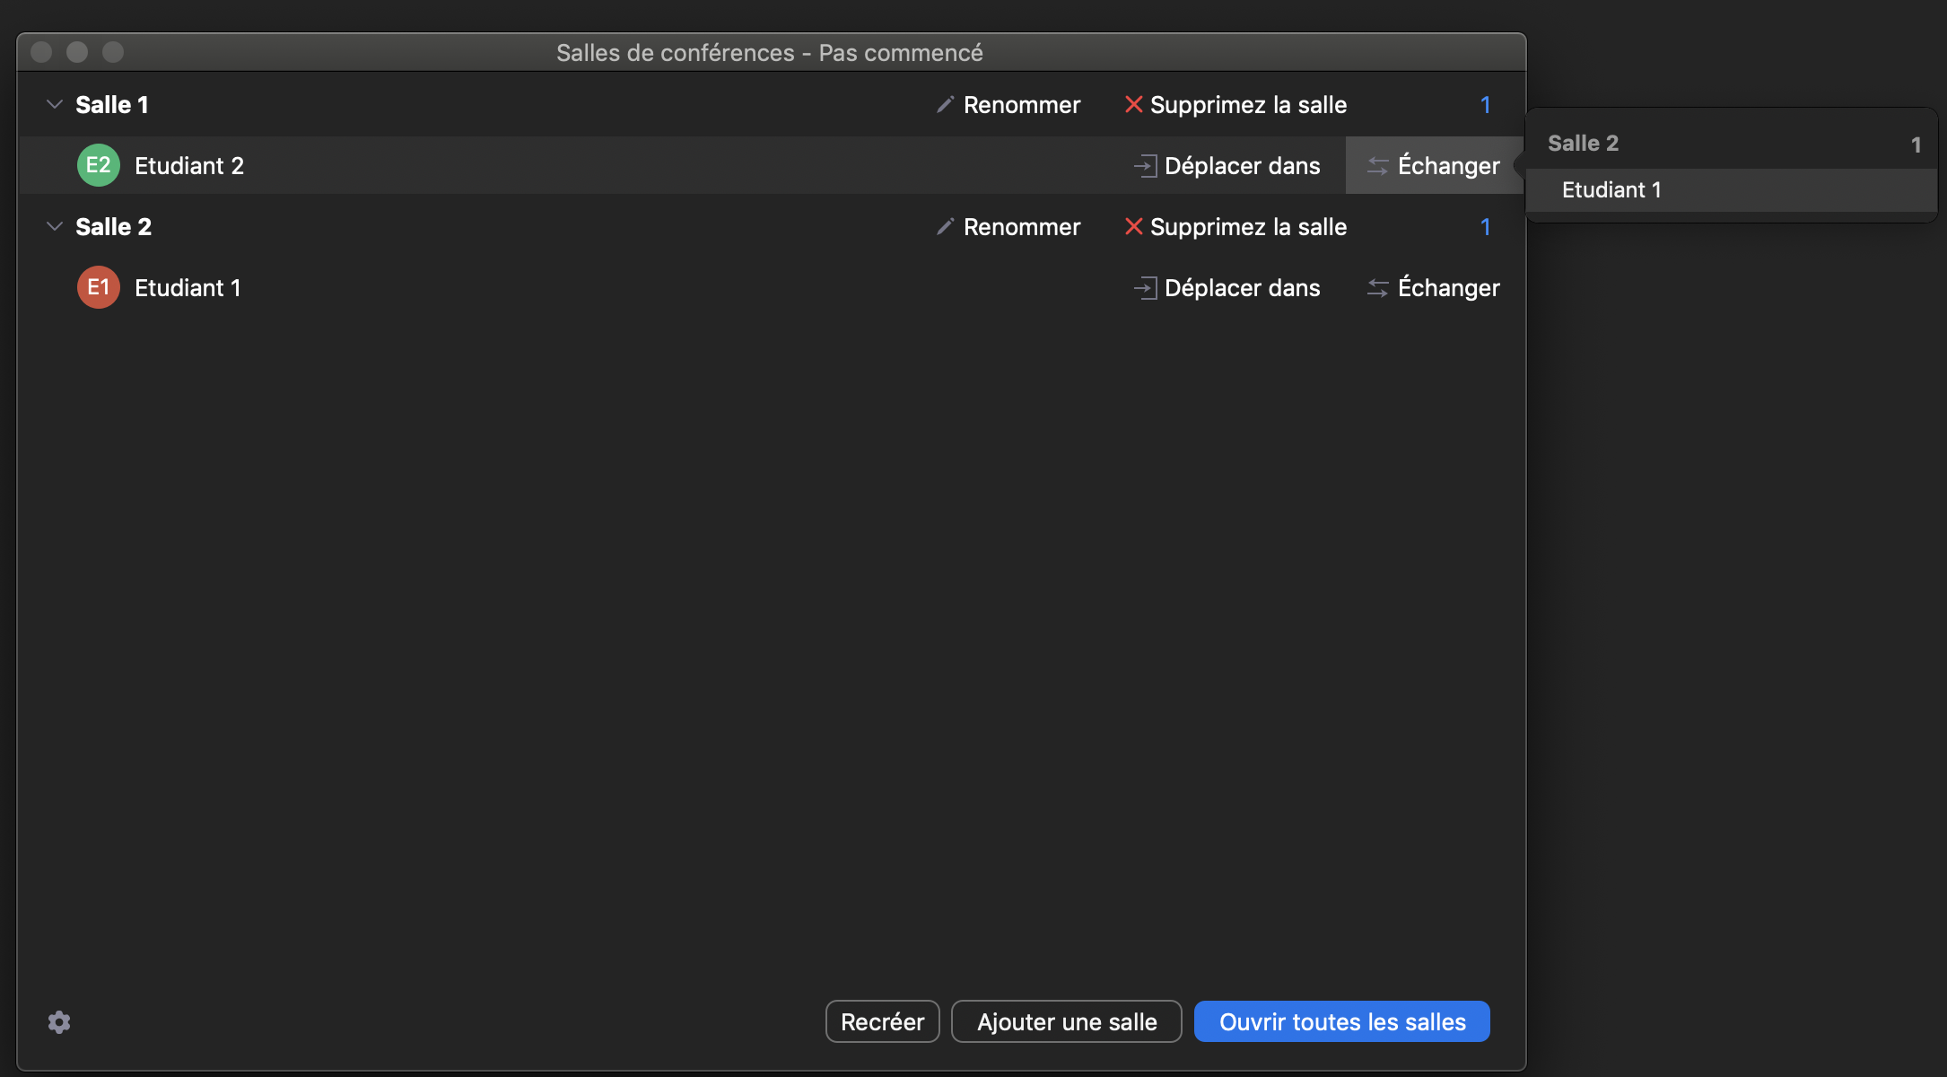The height and width of the screenshot is (1077, 1947).
Task: Click the pencil icon next to Salle 2 Renommer
Action: tap(945, 227)
